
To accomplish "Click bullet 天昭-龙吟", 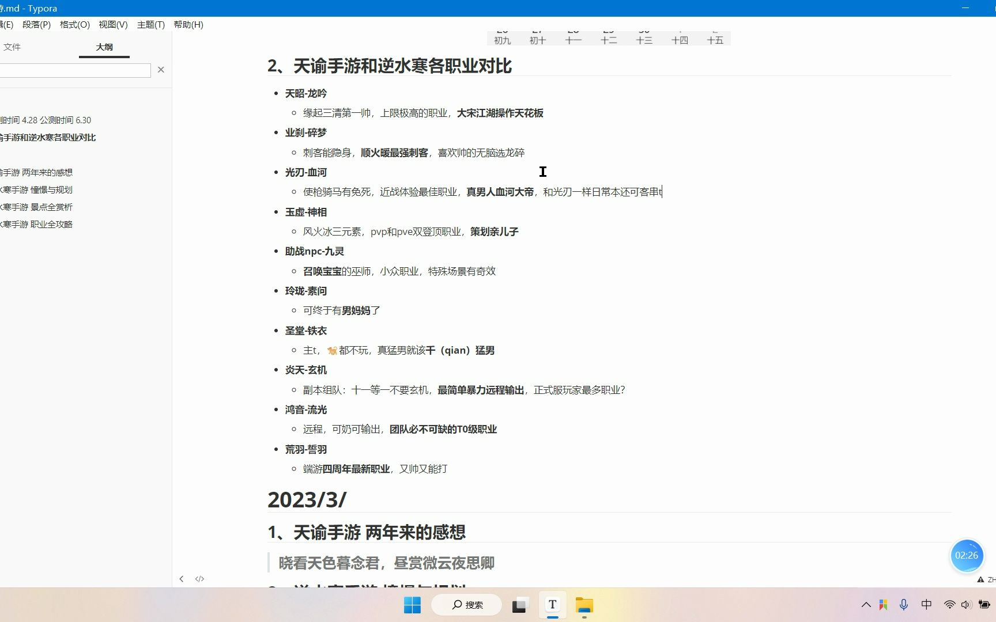I will [305, 93].
